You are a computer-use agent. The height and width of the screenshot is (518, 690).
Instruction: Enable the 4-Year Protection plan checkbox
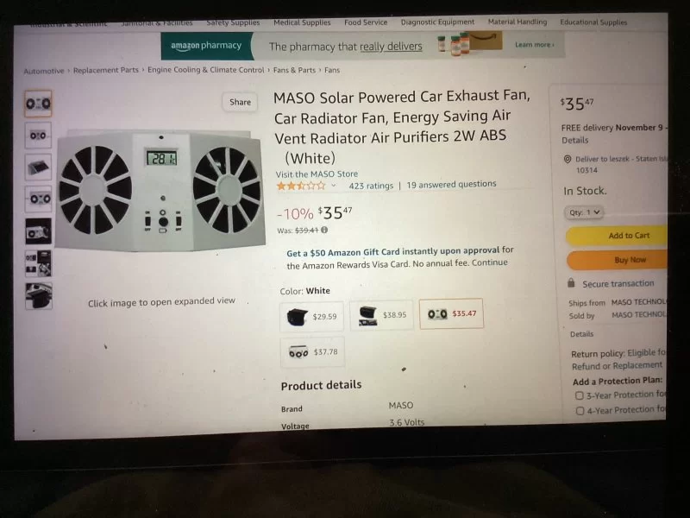tap(580, 410)
